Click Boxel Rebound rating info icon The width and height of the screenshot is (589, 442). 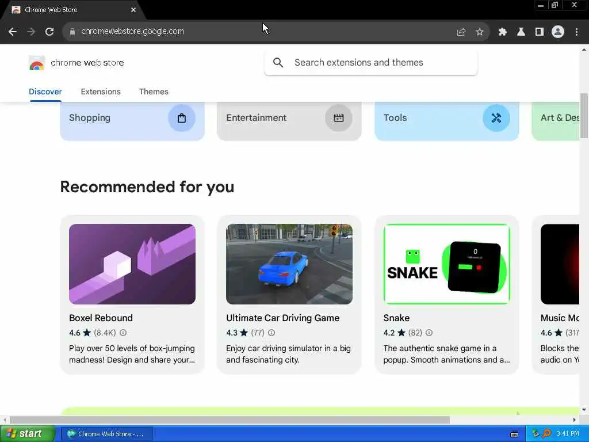[123, 333]
